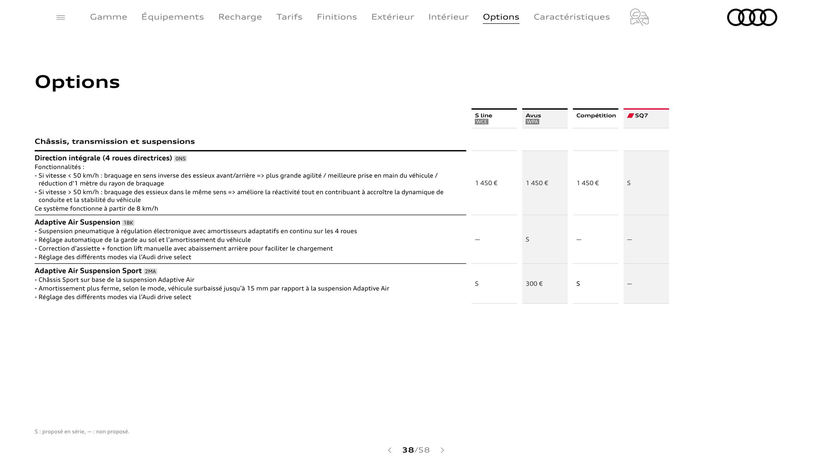
Task: Click the 300 € Avus price
Action: (534, 284)
